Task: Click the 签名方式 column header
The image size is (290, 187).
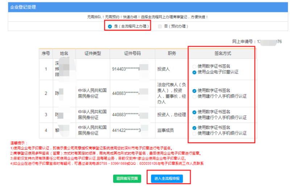Action: tap(223, 54)
